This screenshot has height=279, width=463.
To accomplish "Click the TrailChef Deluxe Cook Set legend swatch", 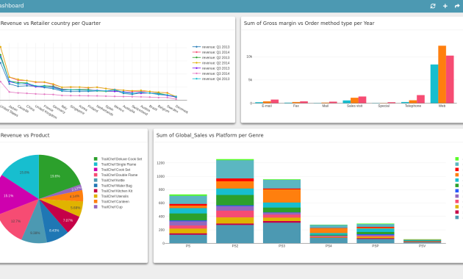I will pos(96,159).
